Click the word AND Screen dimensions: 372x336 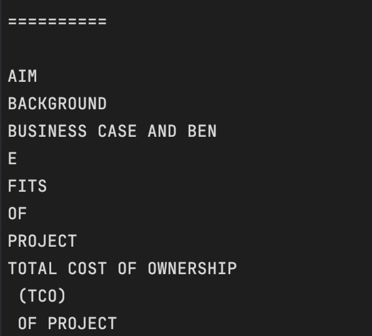point(162,131)
